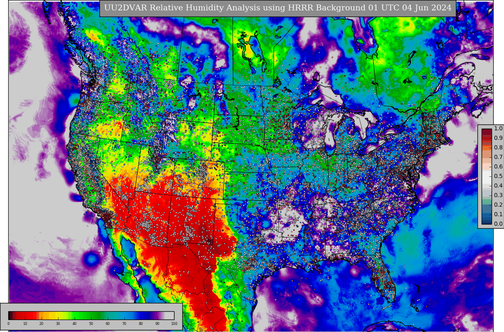
Task: Click the '100' tick label on humidity colorbar
Action: (174, 323)
